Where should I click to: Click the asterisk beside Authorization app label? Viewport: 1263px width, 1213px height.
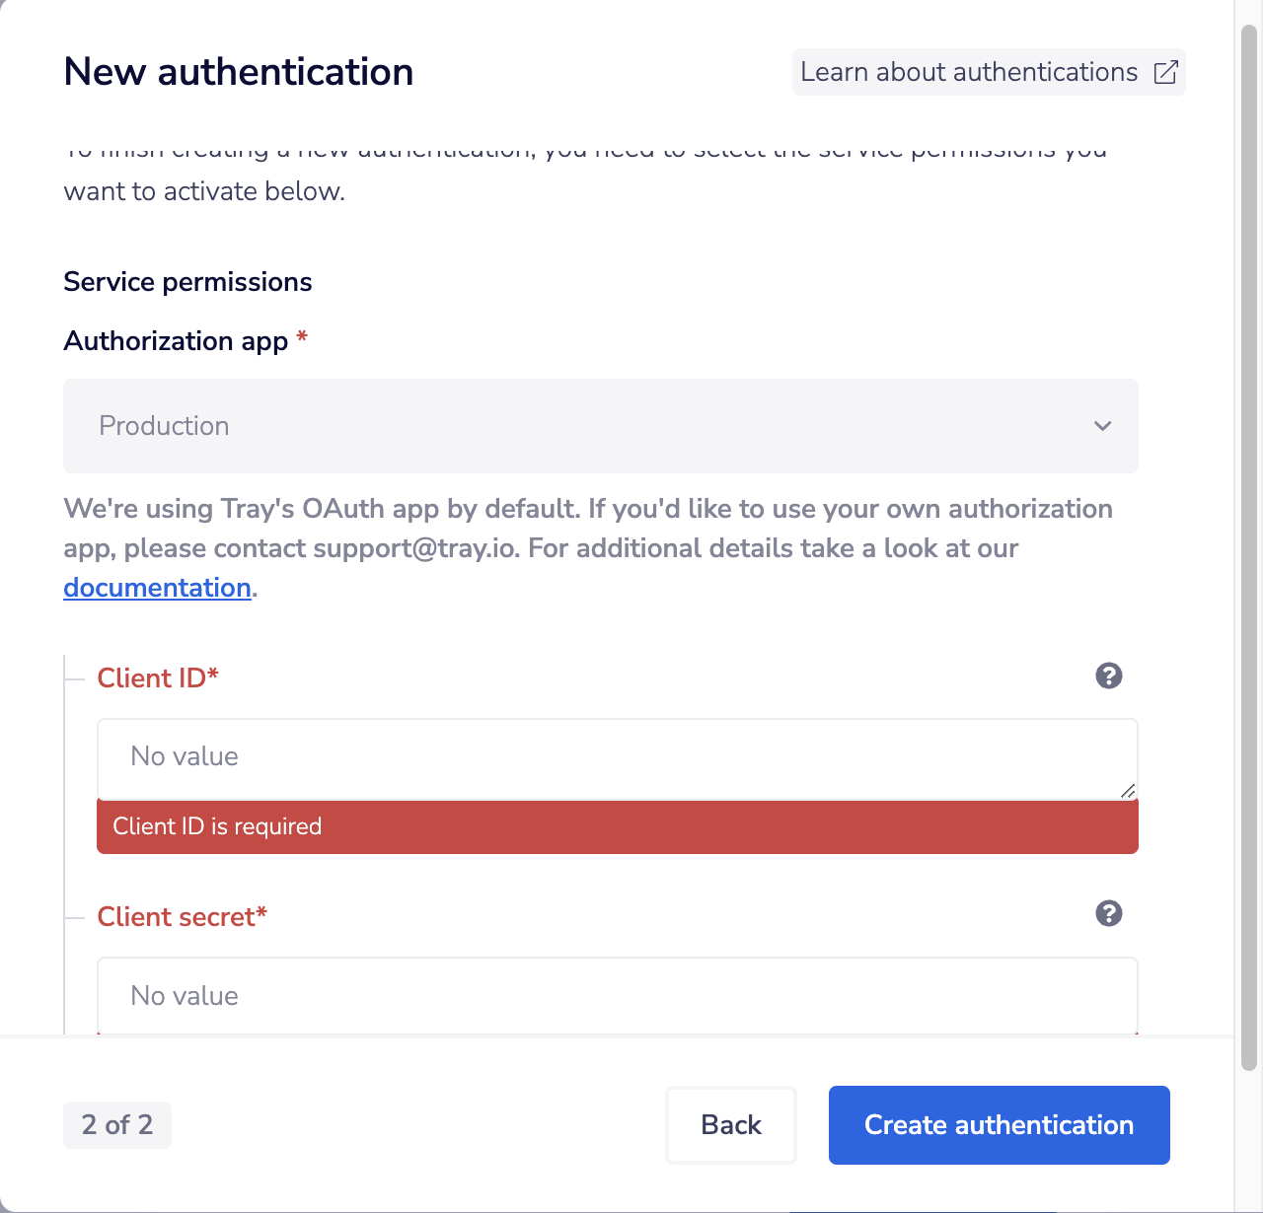302,338
